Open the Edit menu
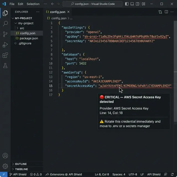Screen dimensions: 177x177 point(20,4)
